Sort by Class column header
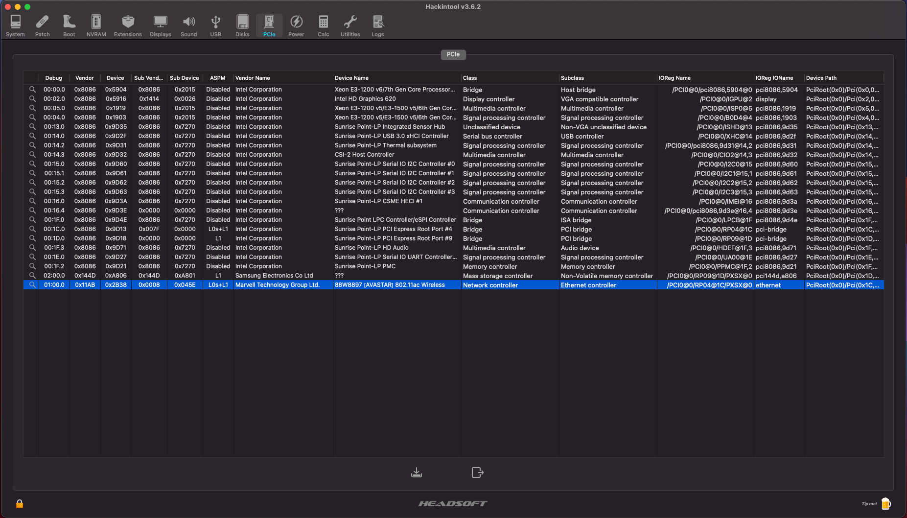This screenshot has width=907, height=518. tap(510, 78)
